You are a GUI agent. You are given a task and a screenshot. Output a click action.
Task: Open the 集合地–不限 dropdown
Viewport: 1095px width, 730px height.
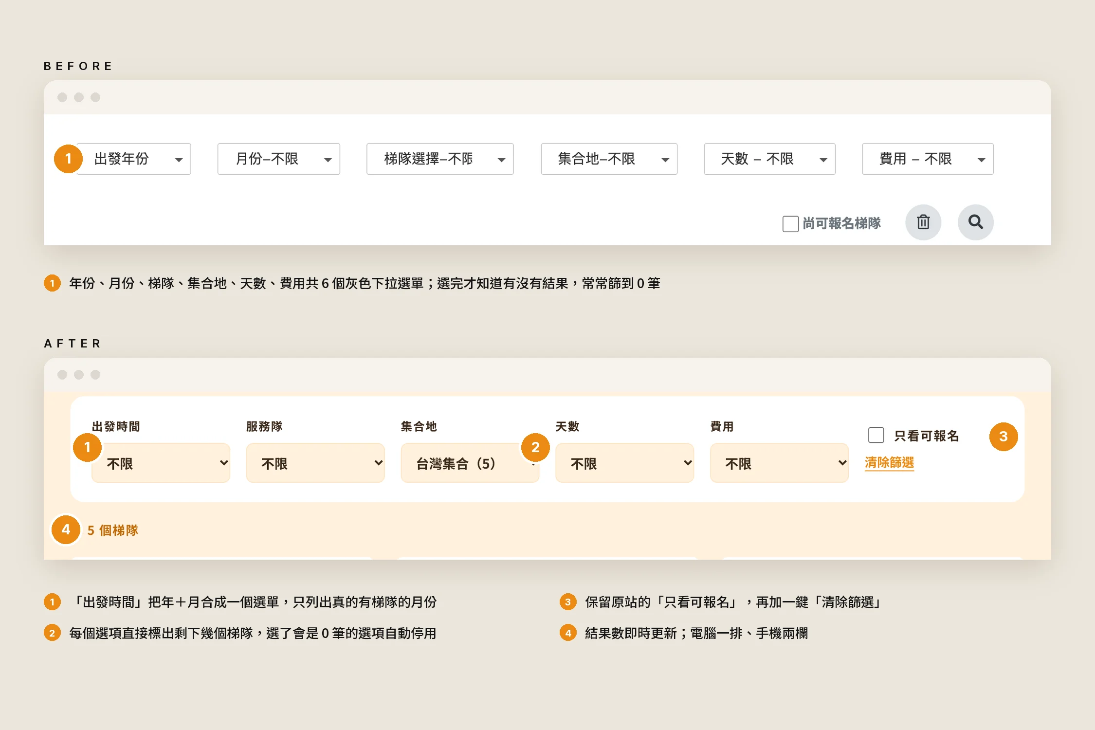[609, 159]
